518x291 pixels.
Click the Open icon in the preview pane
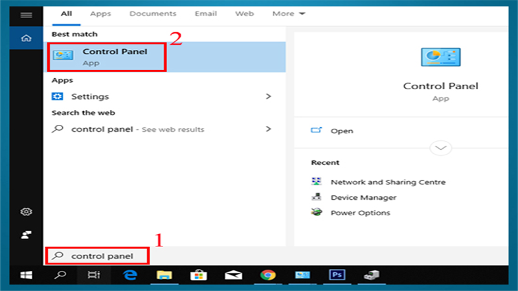click(x=316, y=131)
